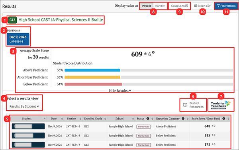Open the Results By Student dropdown
The height and width of the screenshot is (150, 239).
tap(24, 106)
